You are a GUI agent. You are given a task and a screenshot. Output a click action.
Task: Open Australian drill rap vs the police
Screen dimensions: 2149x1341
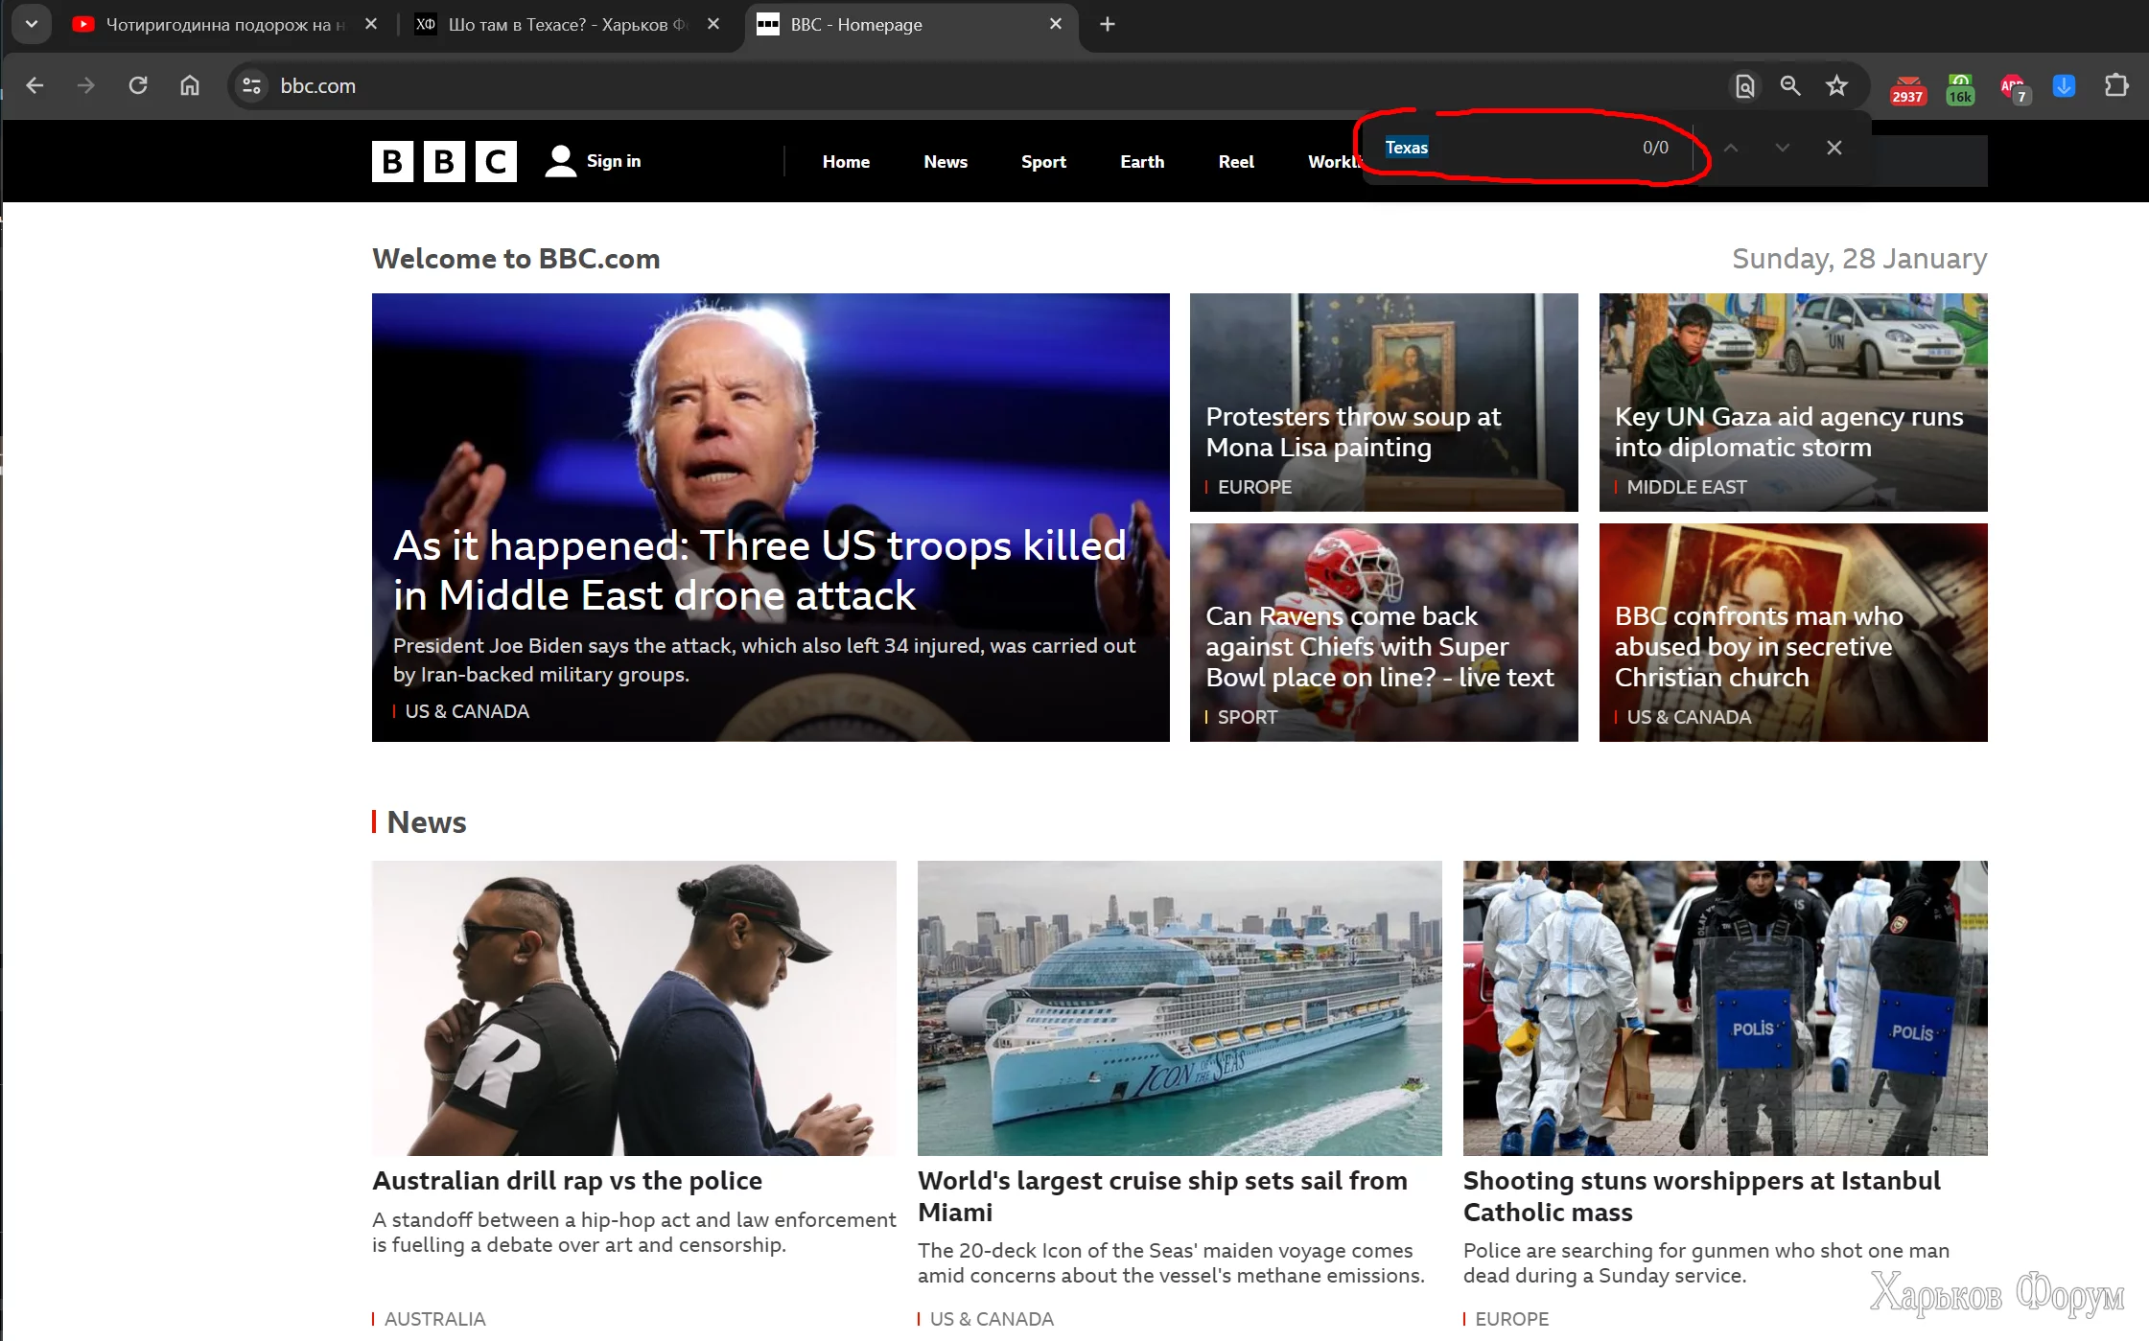pyautogui.click(x=567, y=1181)
